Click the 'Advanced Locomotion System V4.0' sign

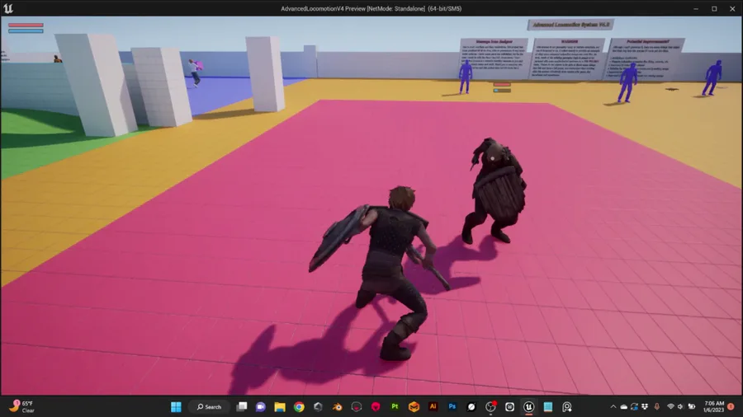pos(570,25)
